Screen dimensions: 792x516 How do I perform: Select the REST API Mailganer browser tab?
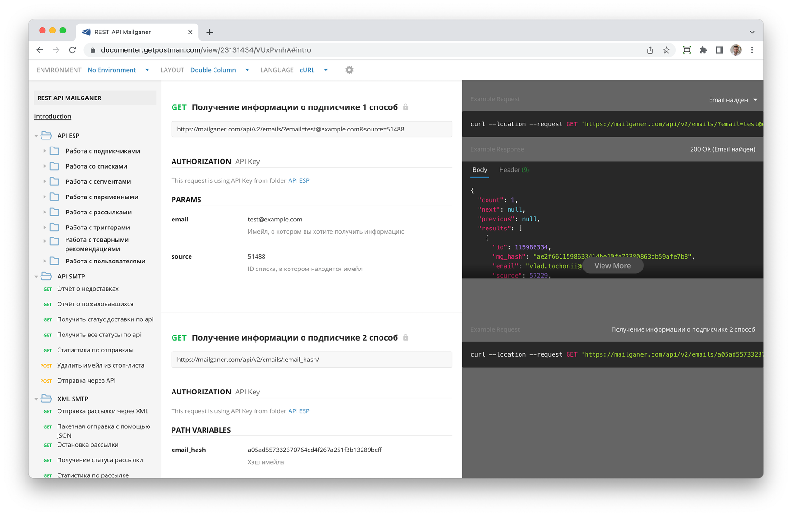[x=137, y=32]
